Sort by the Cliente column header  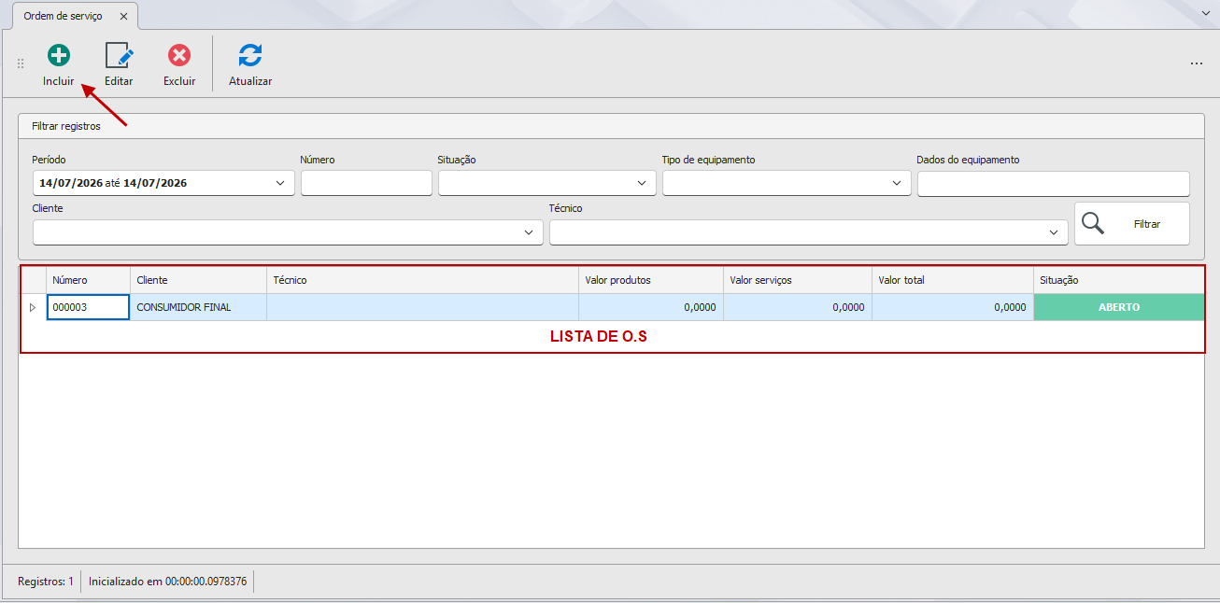(x=199, y=280)
